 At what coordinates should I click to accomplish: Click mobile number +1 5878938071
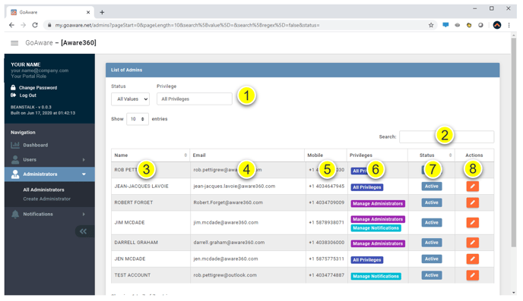326,222
